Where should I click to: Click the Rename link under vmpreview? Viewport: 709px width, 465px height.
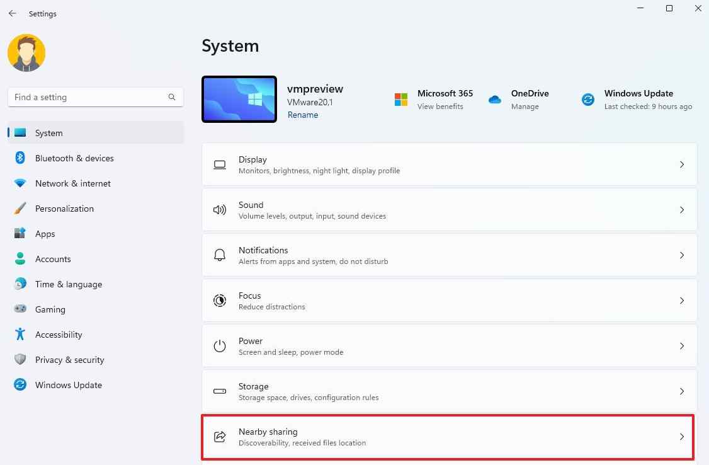303,115
